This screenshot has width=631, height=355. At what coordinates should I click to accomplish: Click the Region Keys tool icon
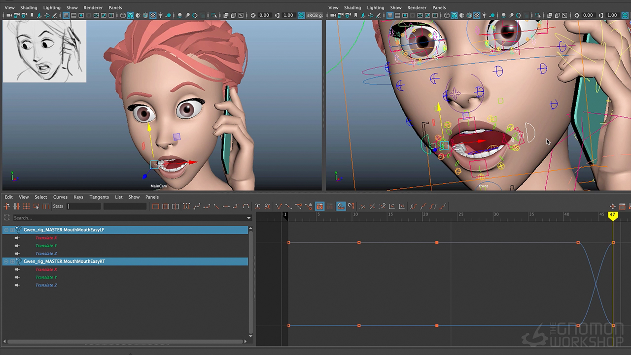point(36,207)
